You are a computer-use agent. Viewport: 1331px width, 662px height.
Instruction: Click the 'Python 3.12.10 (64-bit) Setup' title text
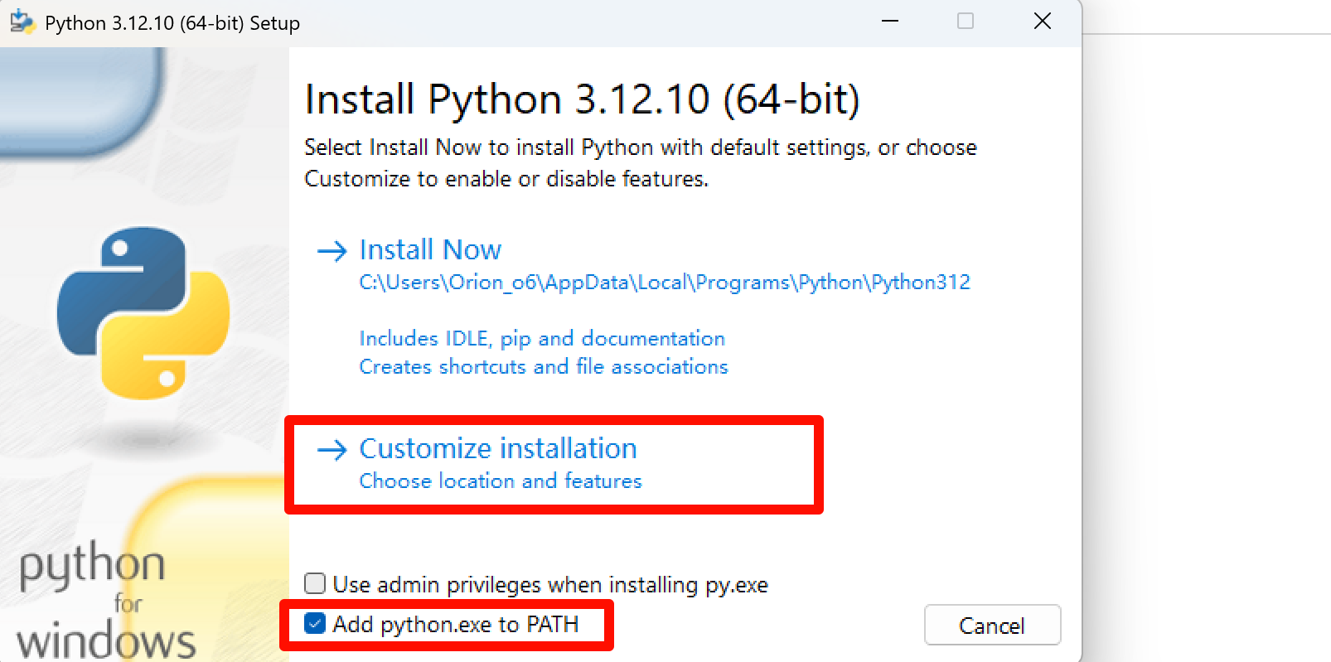click(x=172, y=23)
